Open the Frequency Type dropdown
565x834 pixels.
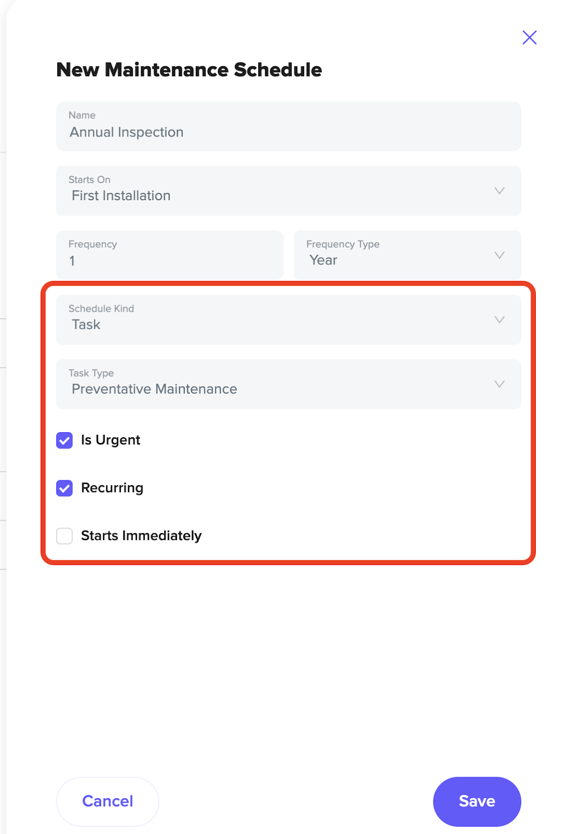tap(407, 255)
